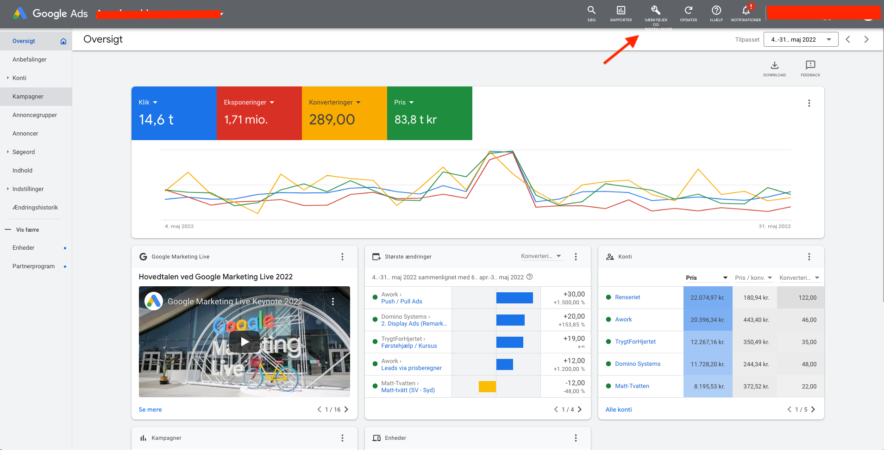The image size is (884, 450).
Task: Click the home icon next to Oversigt
Action: (63, 41)
